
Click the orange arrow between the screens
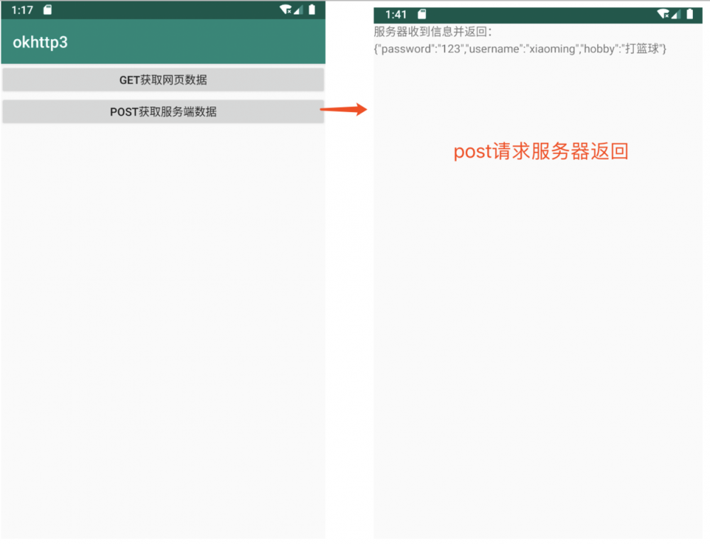pyautogui.click(x=346, y=109)
